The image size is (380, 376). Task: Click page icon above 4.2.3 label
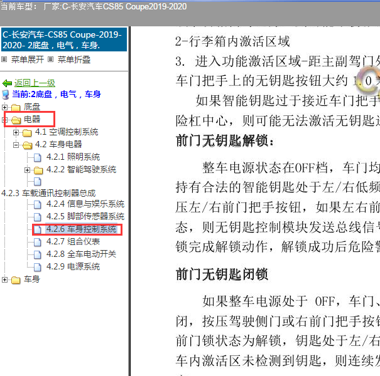38,181
